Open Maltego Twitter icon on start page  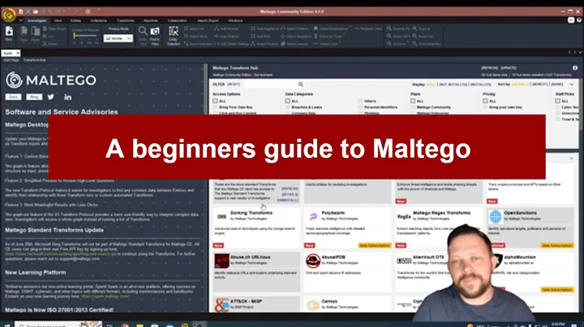click(x=51, y=97)
